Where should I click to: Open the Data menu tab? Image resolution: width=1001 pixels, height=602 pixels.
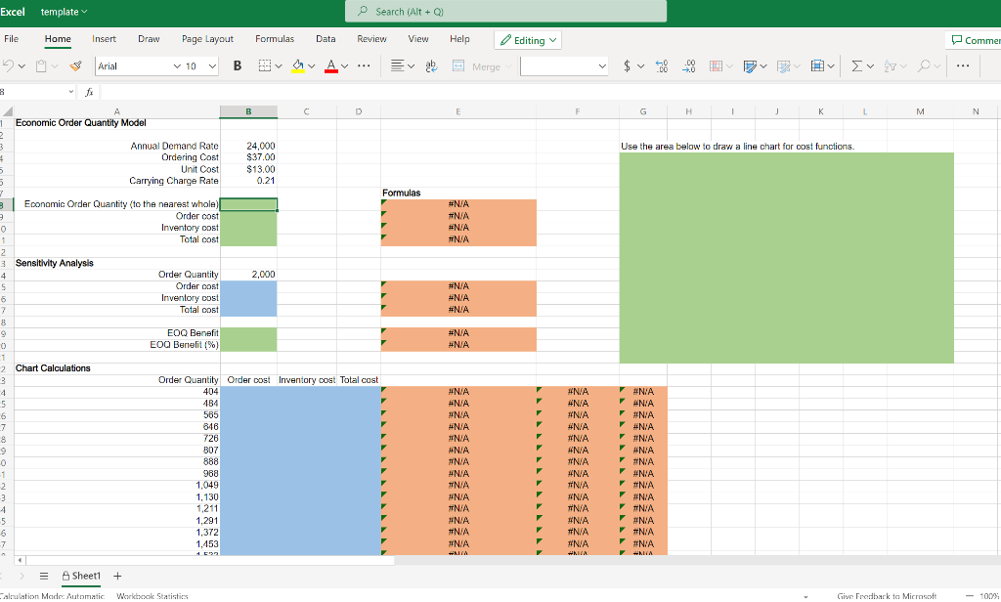pyautogui.click(x=326, y=39)
